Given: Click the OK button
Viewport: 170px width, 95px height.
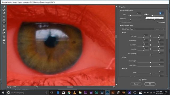Looking at the screenshot, I should [150, 84].
